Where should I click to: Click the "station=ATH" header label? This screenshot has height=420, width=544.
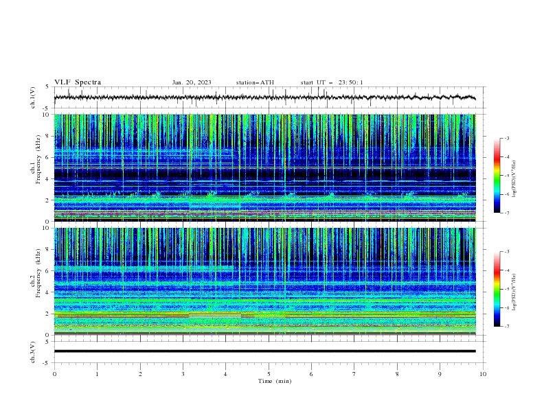[x=255, y=82]
